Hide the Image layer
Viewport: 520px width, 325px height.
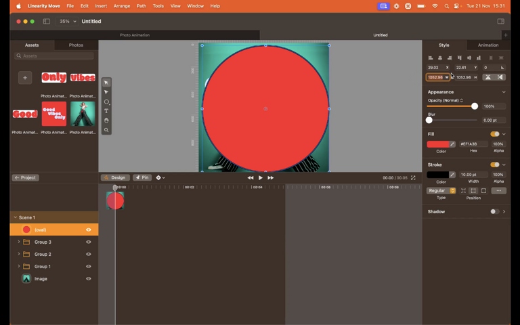point(89,278)
